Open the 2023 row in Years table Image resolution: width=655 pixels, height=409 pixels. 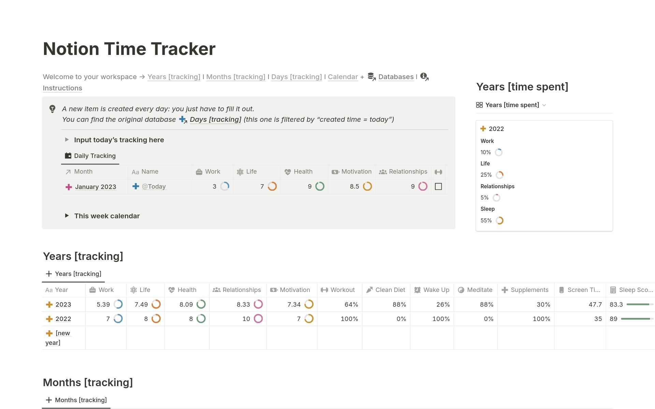63,305
